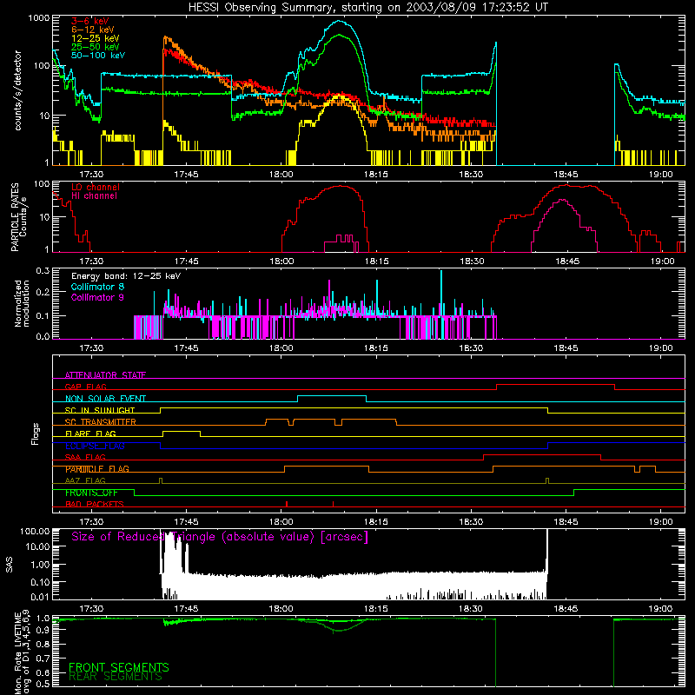Select the 25-50 keV legend label

point(95,47)
